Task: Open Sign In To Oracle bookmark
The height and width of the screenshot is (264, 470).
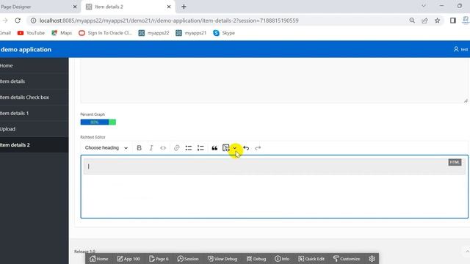Action: (x=105, y=33)
